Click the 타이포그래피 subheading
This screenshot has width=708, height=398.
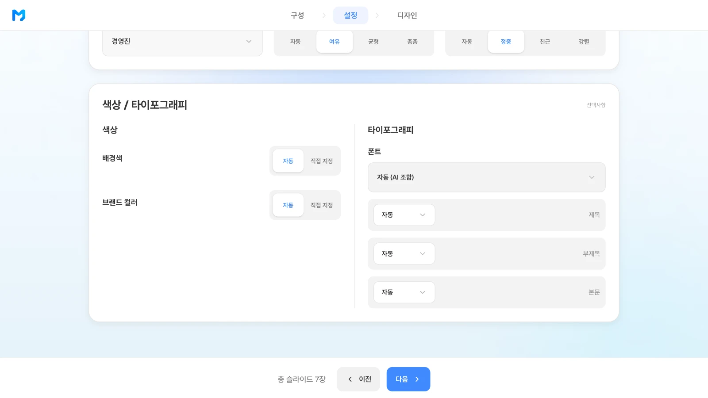click(391, 130)
